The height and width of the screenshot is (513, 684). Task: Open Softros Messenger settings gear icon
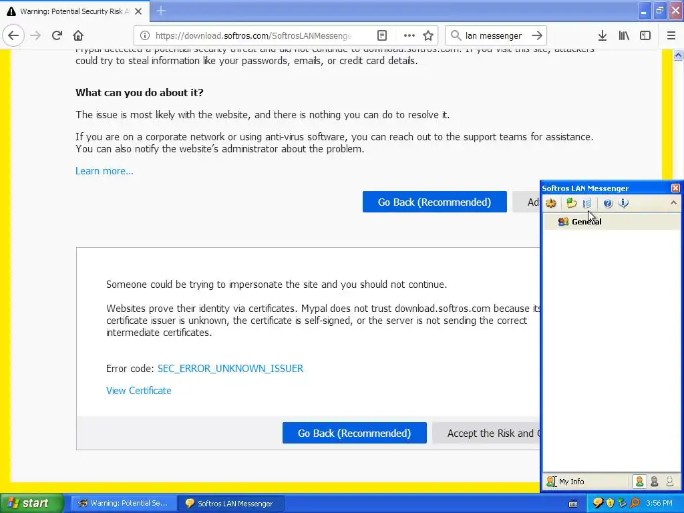pyautogui.click(x=551, y=203)
